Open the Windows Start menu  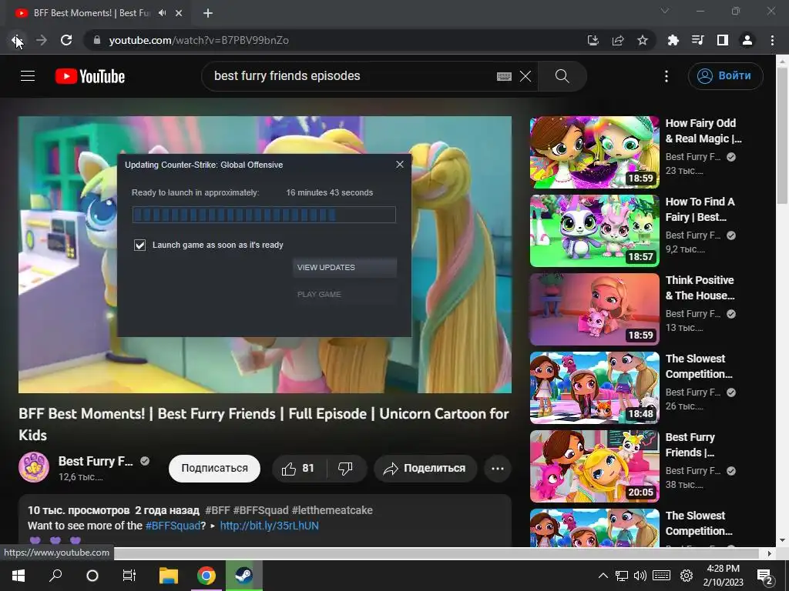pyautogui.click(x=18, y=576)
